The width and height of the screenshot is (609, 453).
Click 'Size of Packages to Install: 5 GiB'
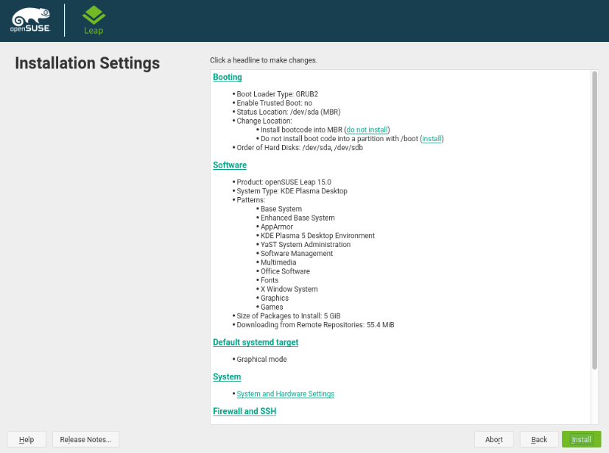(x=289, y=315)
